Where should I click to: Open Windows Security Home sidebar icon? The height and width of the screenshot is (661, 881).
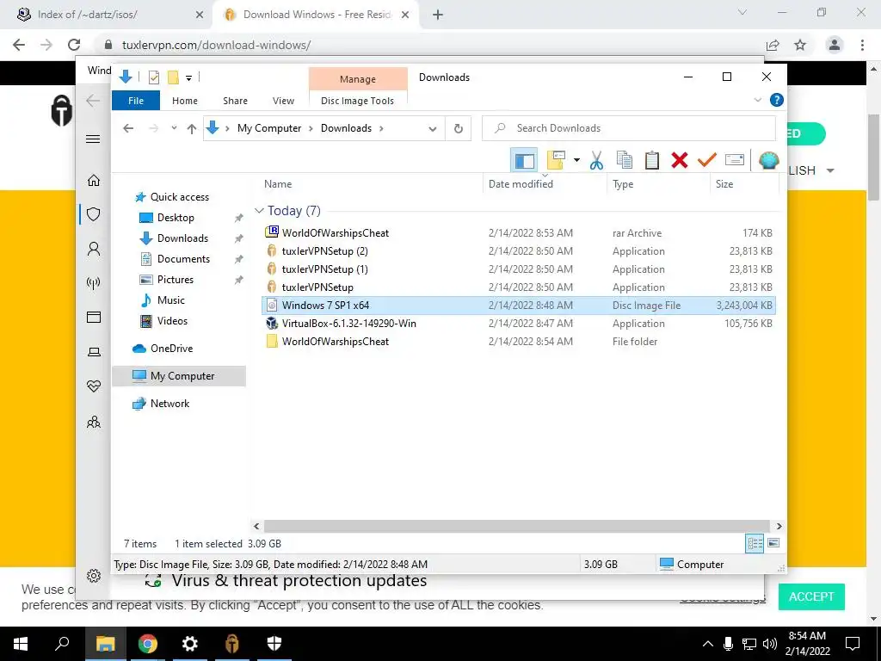[x=94, y=180]
